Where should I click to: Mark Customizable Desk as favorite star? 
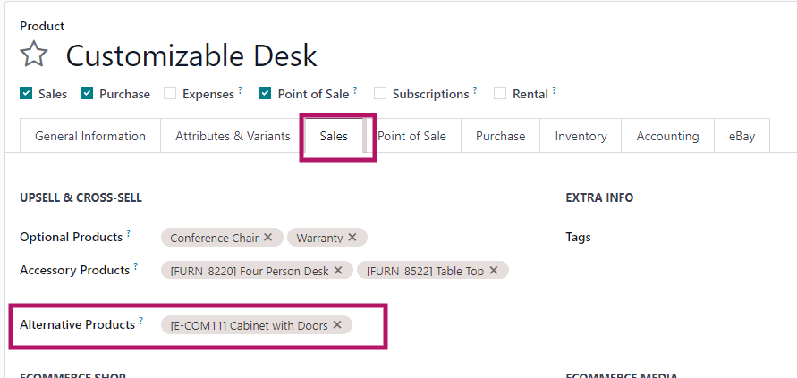pos(33,55)
